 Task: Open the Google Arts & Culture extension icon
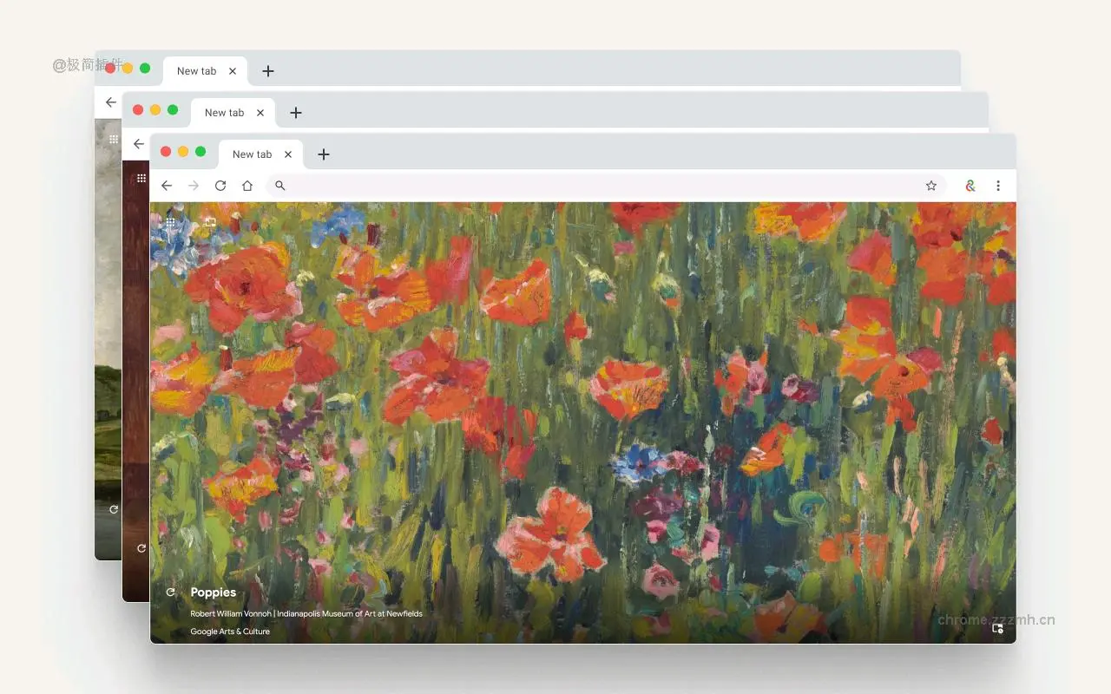[970, 185]
